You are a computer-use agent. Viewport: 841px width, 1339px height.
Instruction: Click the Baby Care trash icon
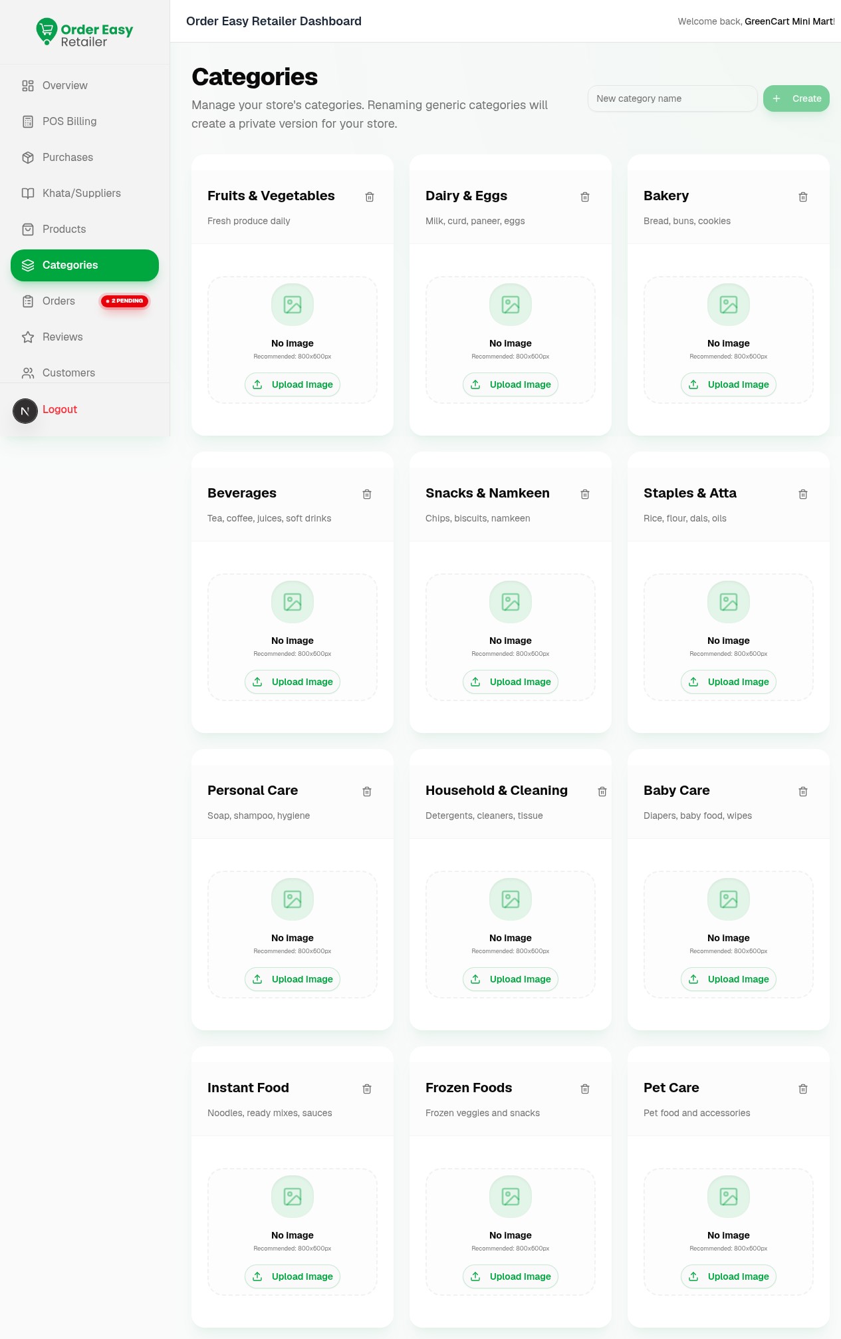pos(803,792)
